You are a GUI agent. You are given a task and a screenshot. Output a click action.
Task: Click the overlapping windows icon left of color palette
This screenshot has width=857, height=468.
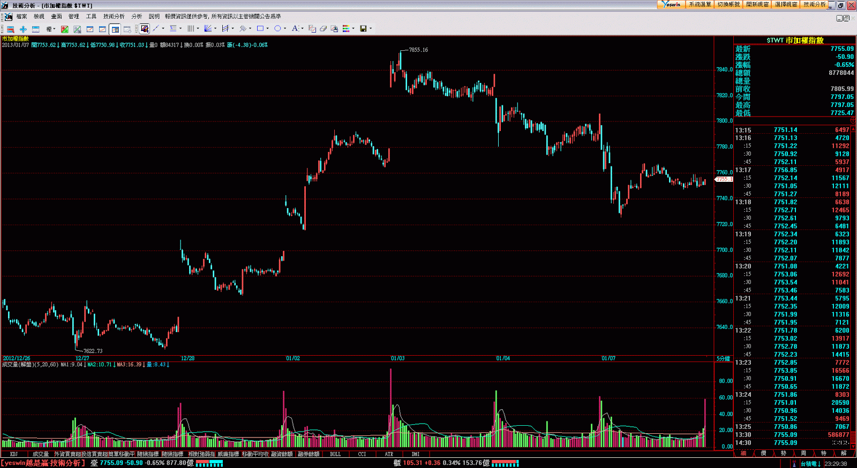coord(334,29)
